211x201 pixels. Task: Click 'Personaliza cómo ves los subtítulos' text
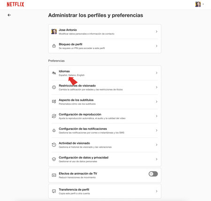pyautogui.click(x=77, y=104)
